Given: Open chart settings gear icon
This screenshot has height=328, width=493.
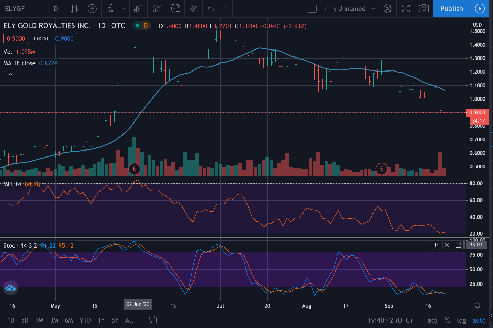Looking at the screenshot, I should point(387,9).
